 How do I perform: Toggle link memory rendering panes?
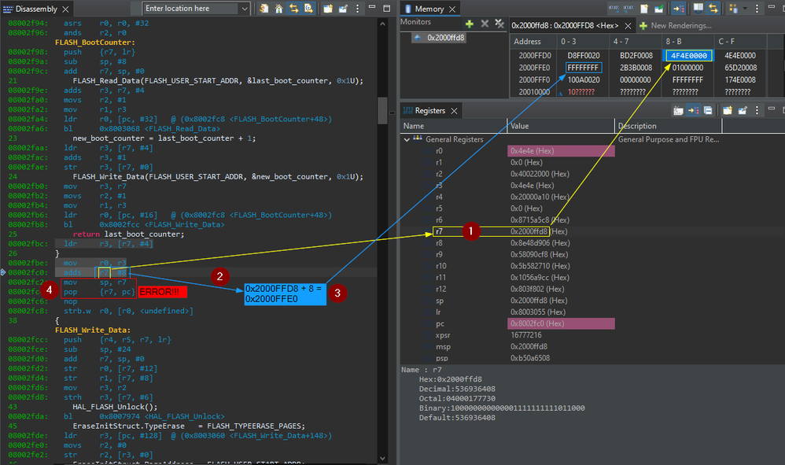coord(714,9)
